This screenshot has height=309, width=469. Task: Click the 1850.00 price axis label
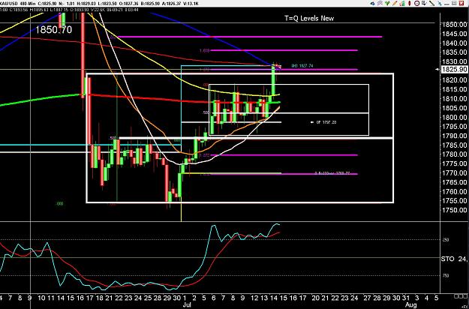pos(455,24)
